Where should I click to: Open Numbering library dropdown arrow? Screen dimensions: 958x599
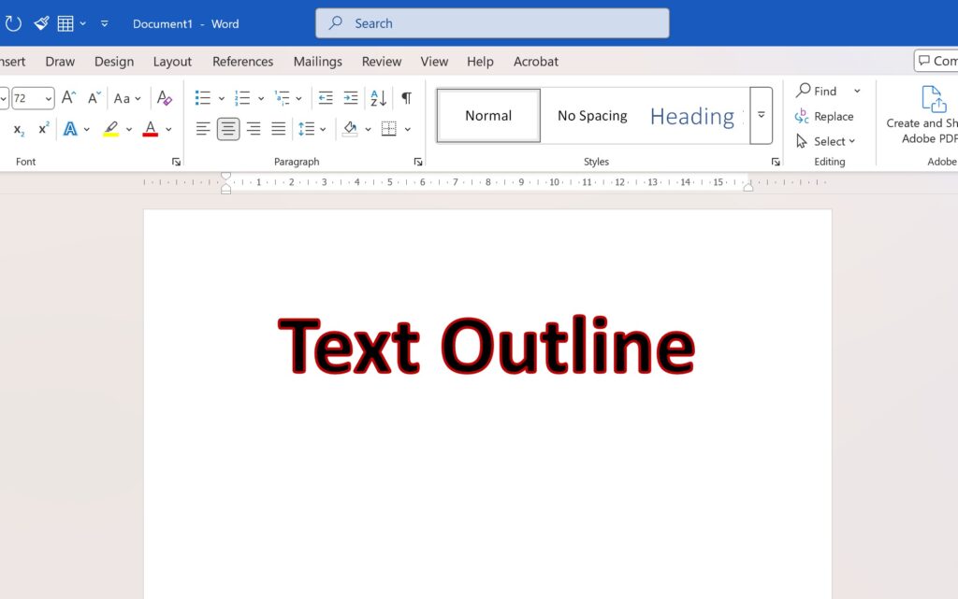tap(261, 98)
